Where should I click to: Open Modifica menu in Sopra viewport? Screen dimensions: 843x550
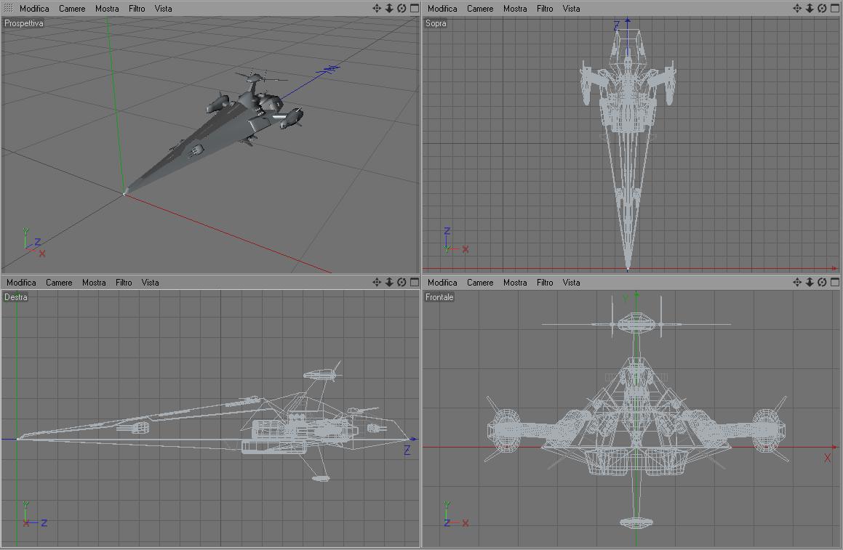[442, 9]
